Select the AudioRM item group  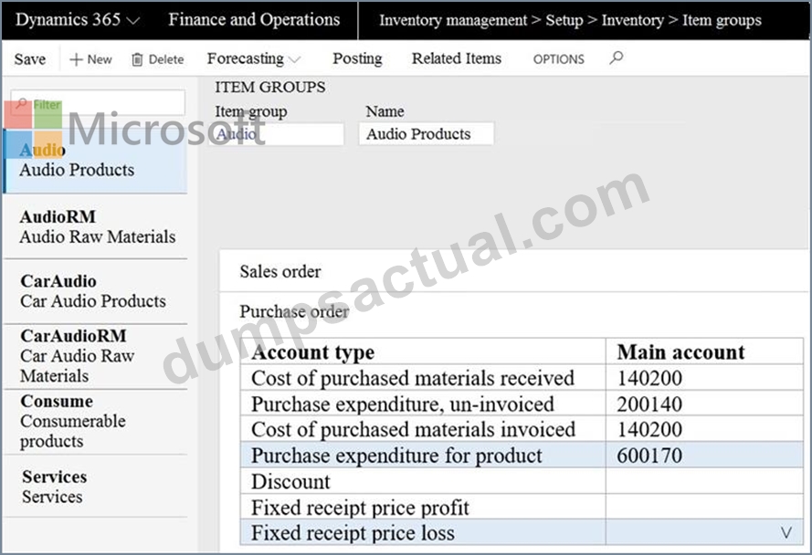[x=96, y=226]
